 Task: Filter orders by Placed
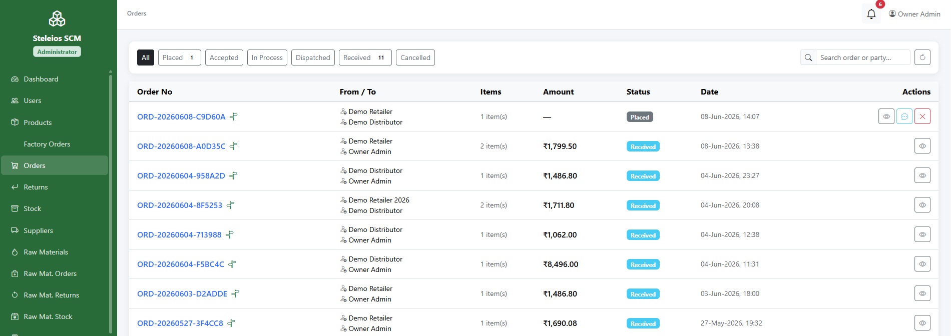[x=179, y=57]
